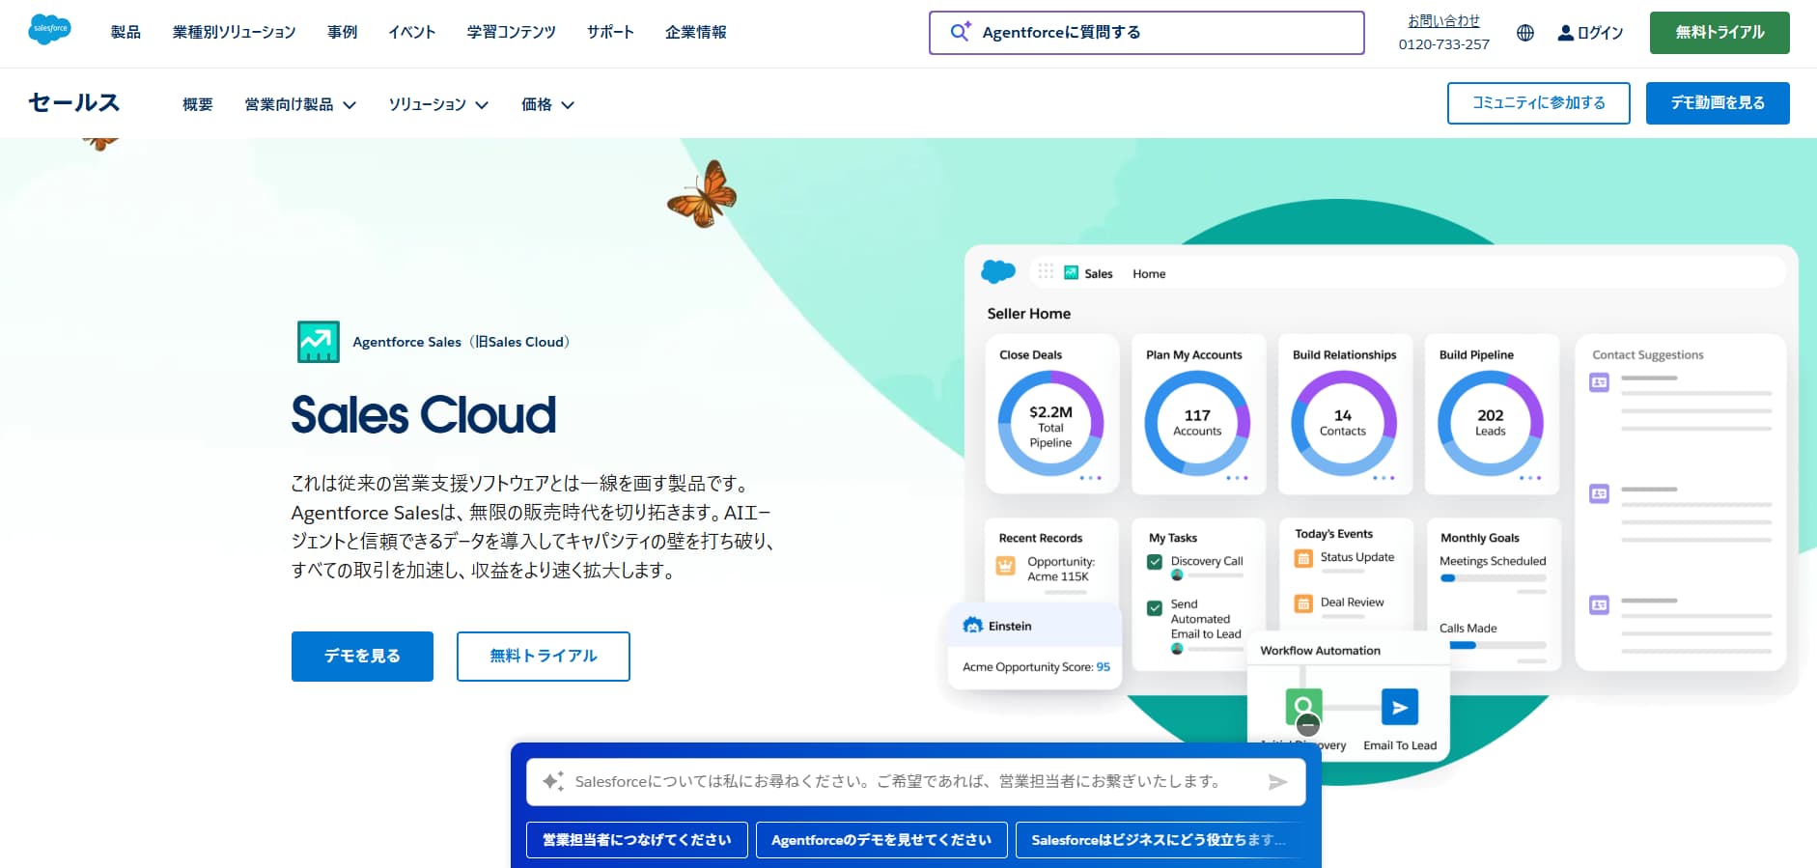The height and width of the screenshot is (868, 1817).
Task: Click the Deal Review calendar icon
Action: pos(1303,603)
